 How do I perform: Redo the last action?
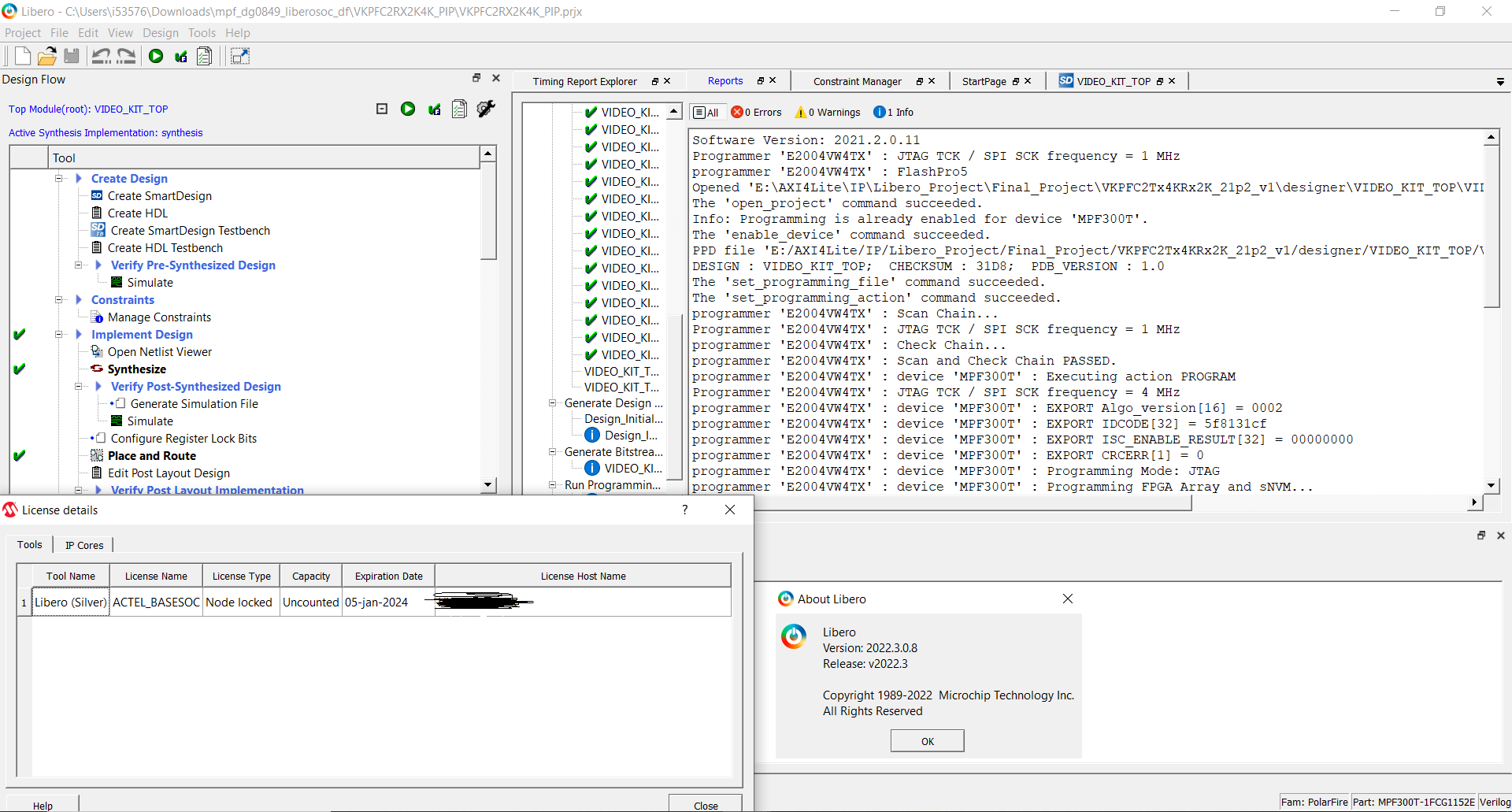[x=124, y=55]
